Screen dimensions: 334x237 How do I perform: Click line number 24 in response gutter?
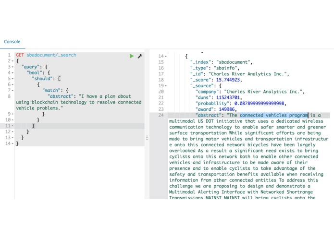tap(161, 115)
